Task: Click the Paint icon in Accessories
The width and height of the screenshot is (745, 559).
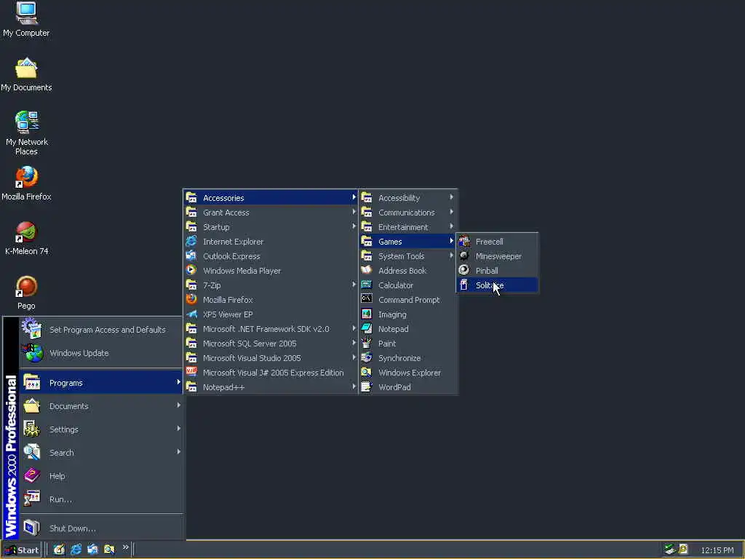Action: pyautogui.click(x=367, y=343)
